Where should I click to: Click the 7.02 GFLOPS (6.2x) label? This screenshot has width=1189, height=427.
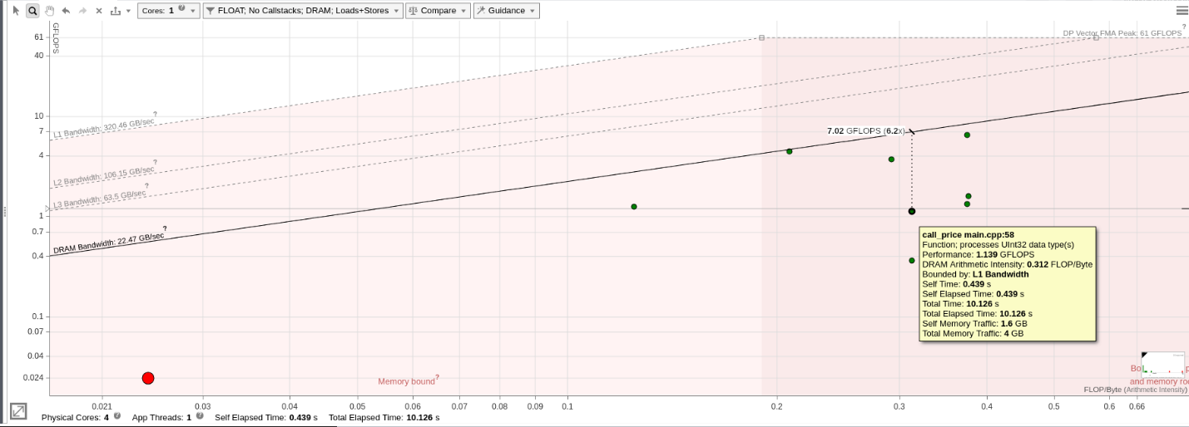point(865,130)
